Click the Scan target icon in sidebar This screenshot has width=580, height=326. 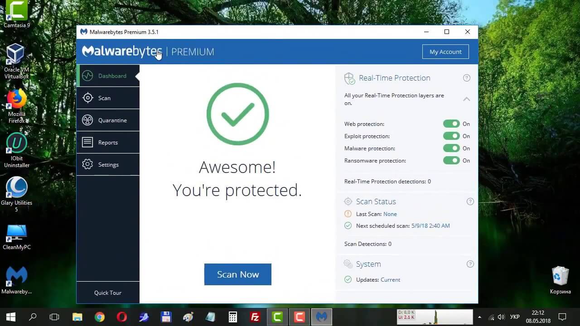(87, 98)
